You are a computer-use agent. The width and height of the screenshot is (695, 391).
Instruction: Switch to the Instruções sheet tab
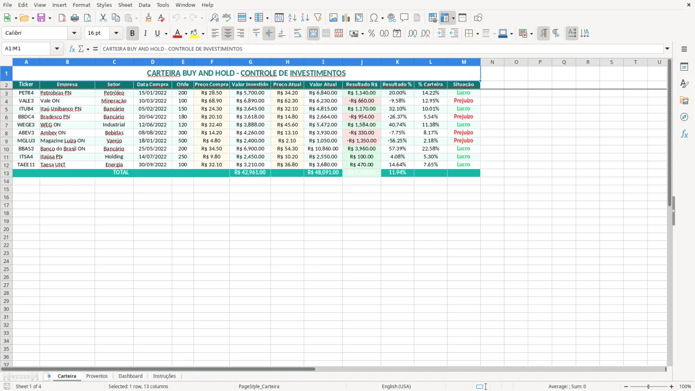click(164, 376)
